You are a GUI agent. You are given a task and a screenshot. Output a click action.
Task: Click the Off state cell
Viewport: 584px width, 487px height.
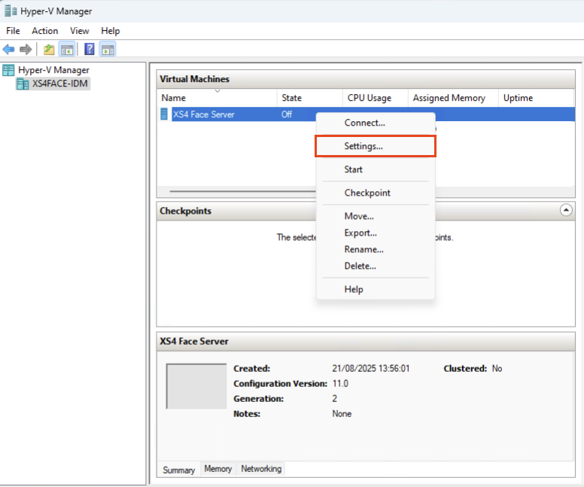(287, 114)
